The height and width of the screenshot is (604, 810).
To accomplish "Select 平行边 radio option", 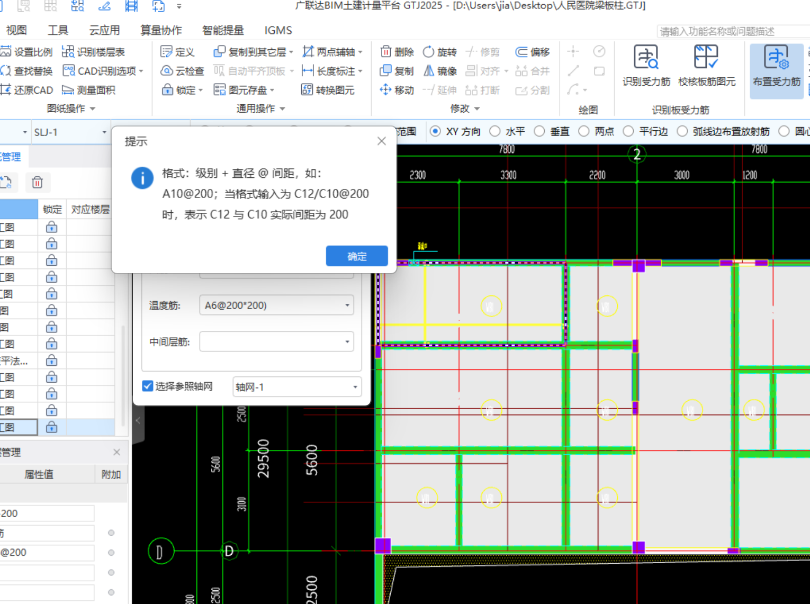I will [x=628, y=131].
